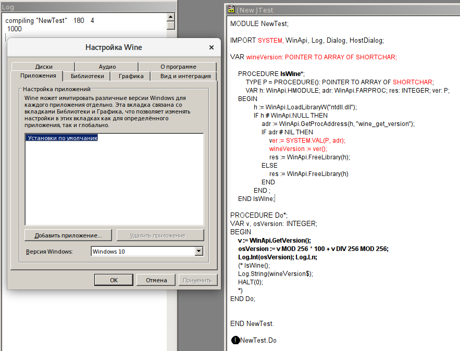The image size is (460, 351).
Task: Click the commander icon before NewTest.Do
Action: (x=235, y=340)
